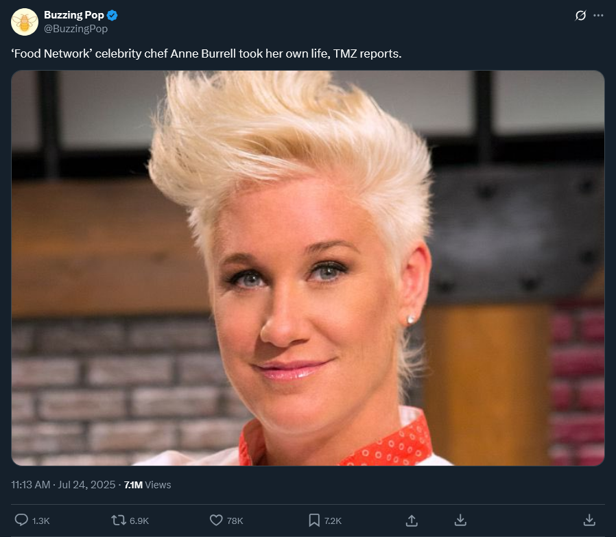Click the 1.3K replies count
Screen dimensions: 616x537
41,521
